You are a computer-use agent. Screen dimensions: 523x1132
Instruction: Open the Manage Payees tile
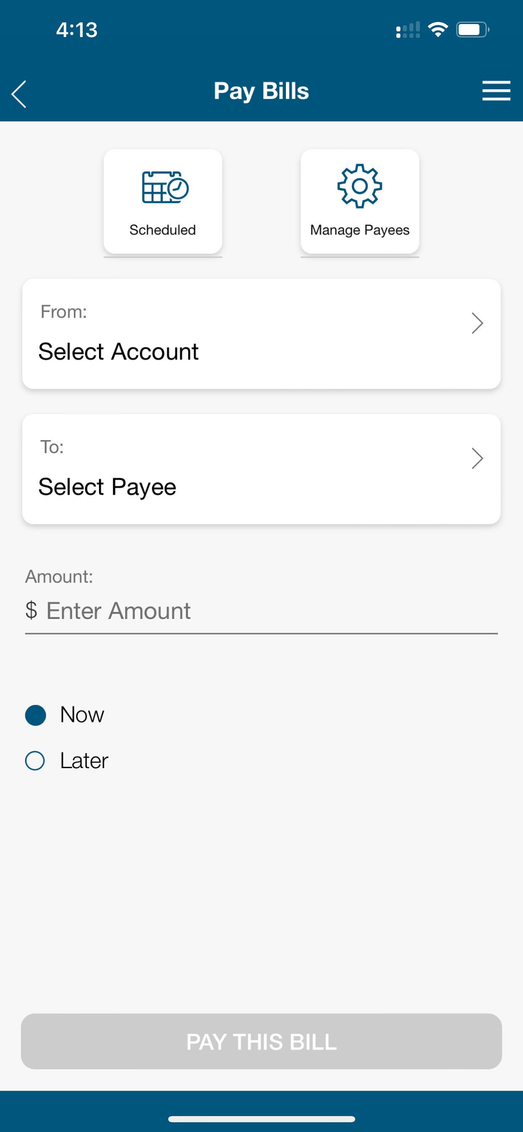360,201
